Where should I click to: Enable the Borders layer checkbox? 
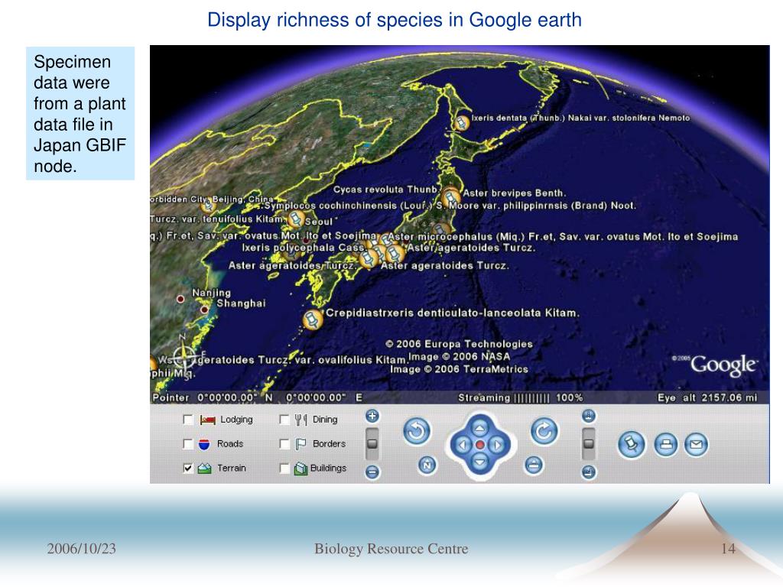tap(284, 444)
